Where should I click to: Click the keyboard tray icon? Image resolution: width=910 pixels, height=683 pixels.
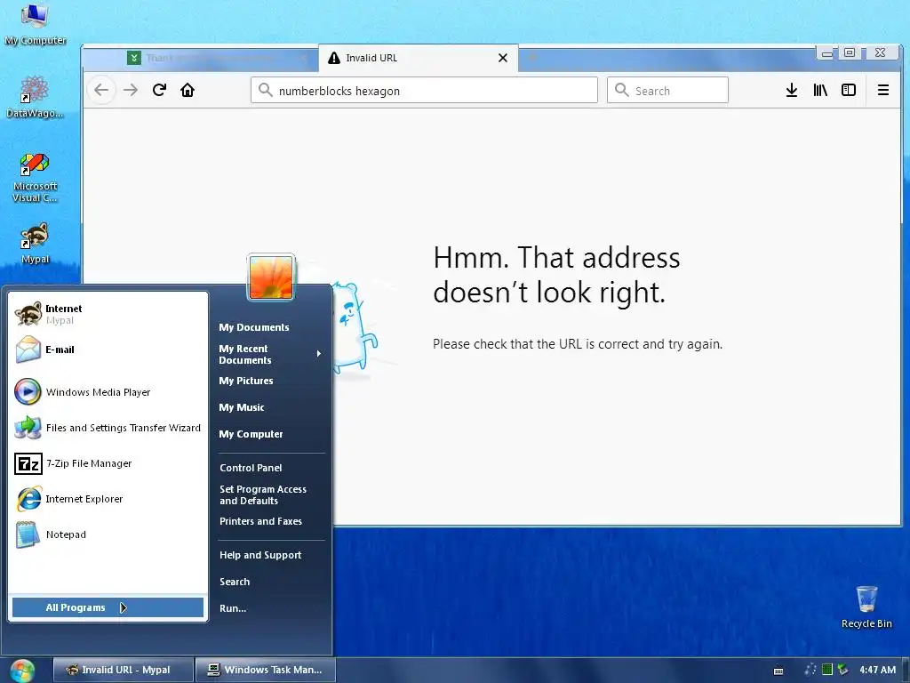778,671
